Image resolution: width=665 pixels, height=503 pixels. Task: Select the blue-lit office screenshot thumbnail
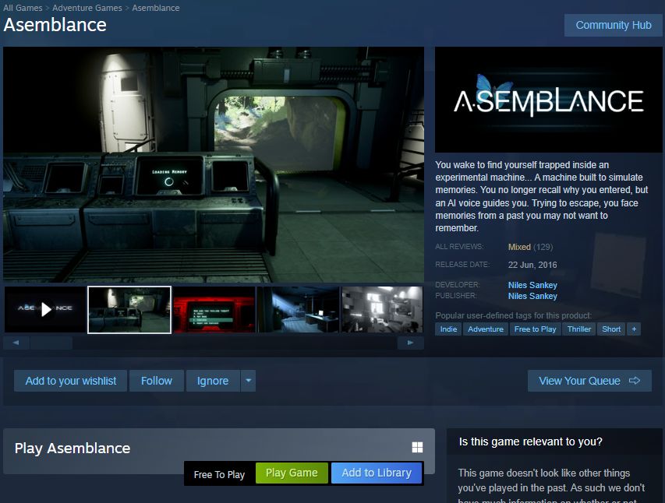coord(298,309)
